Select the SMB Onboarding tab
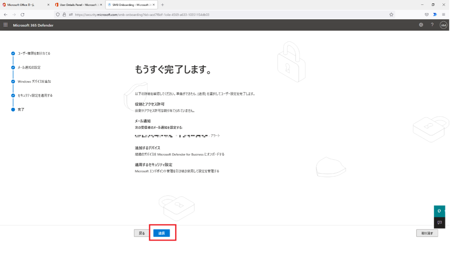Image resolution: width=450 pixels, height=255 pixels. point(131,5)
